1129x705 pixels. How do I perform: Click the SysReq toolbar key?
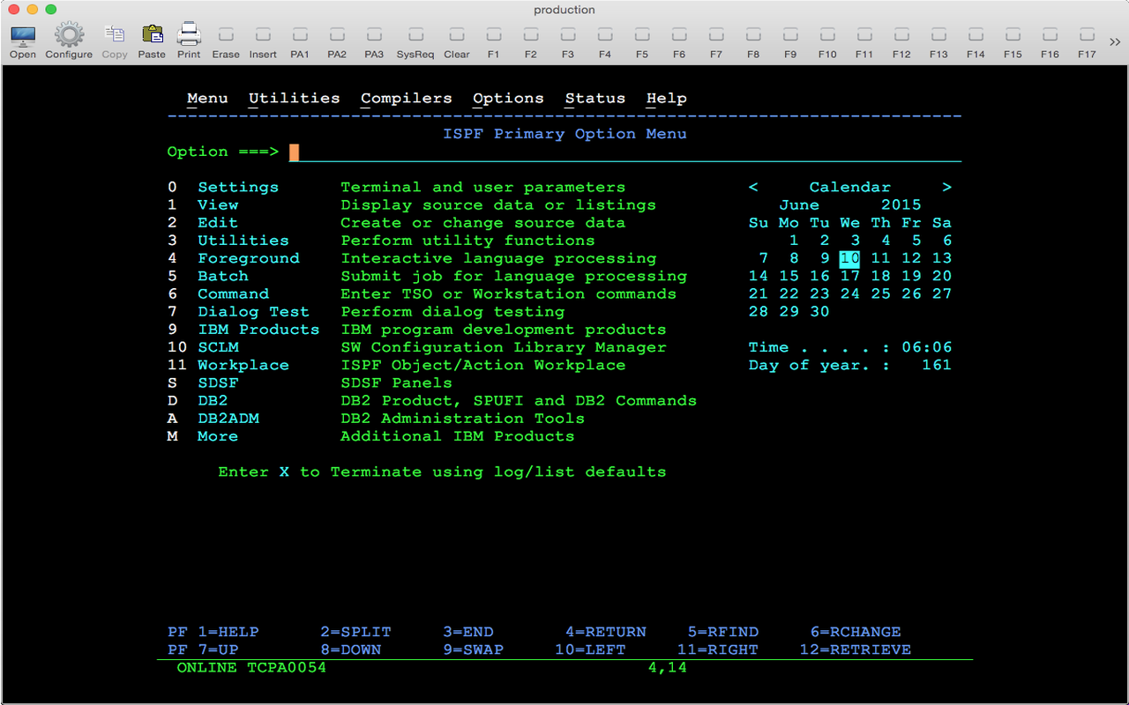click(x=415, y=41)
